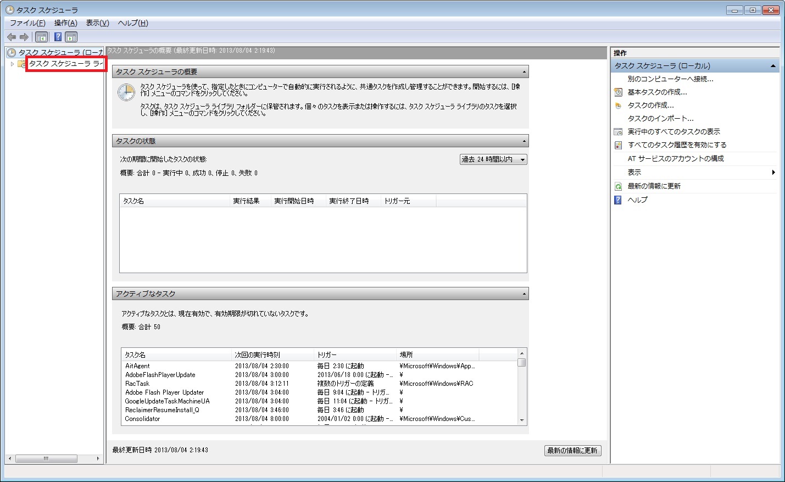Expand the タスク スケジューラ ライブラリ tree node
785x482 pixels.
[12, 64]
